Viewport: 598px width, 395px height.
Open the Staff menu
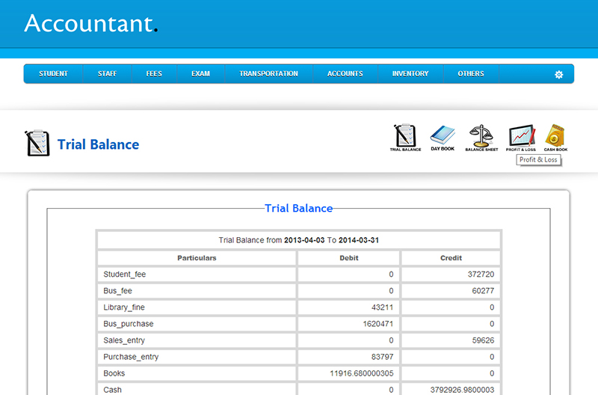107,74
